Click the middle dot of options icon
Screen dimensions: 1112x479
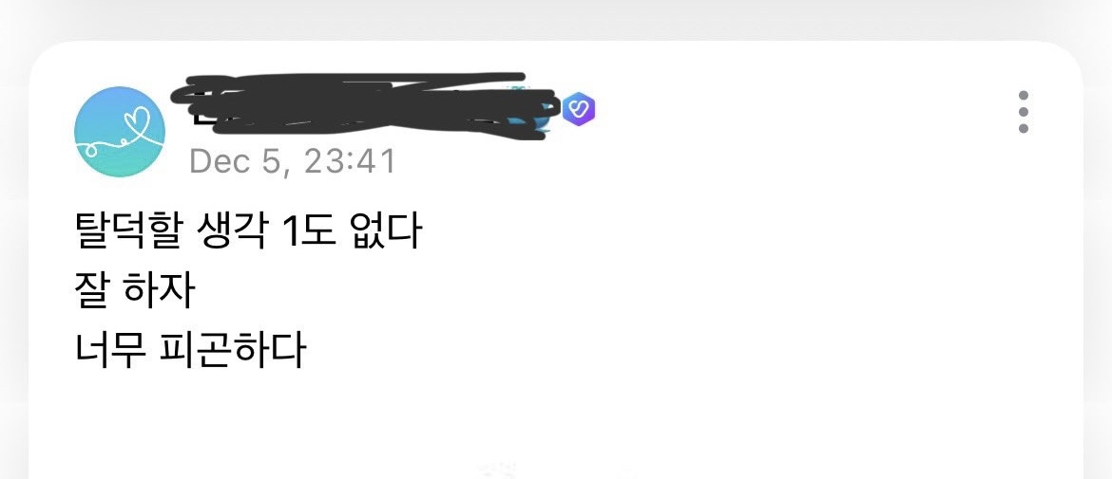1023,112
